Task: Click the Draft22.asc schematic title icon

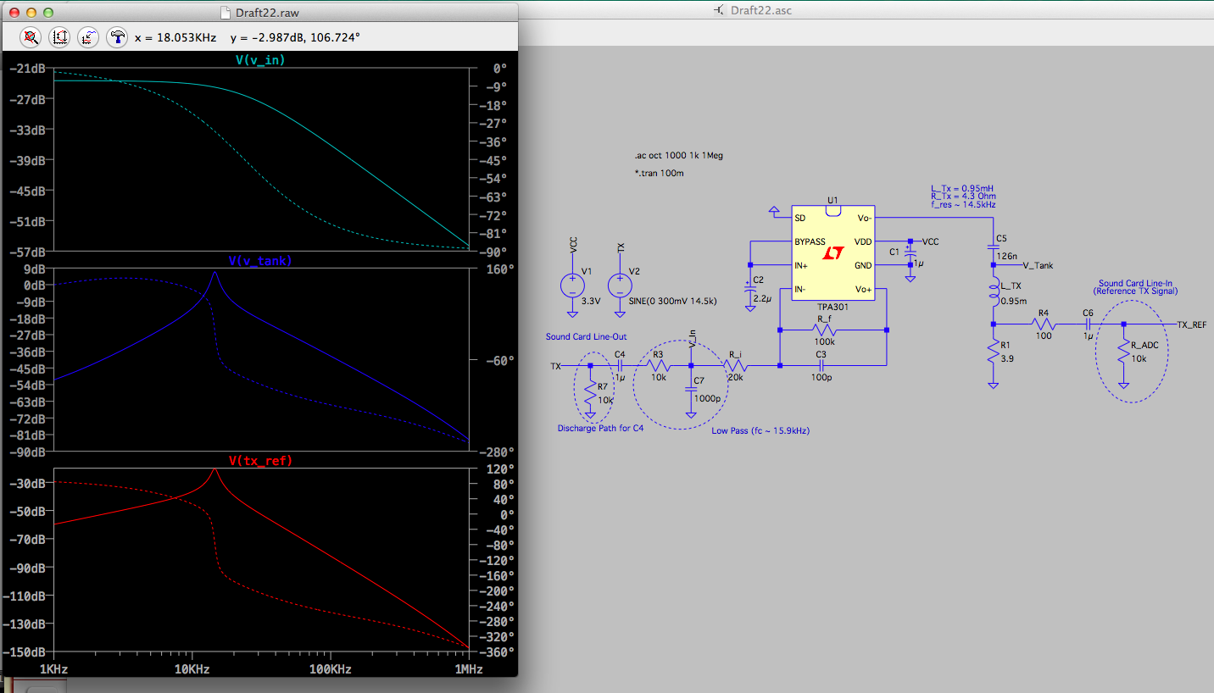Action: coord(720,10)
